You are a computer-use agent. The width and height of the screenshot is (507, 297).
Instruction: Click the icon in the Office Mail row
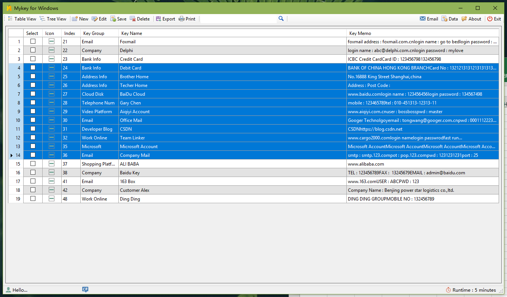point(52,120)
